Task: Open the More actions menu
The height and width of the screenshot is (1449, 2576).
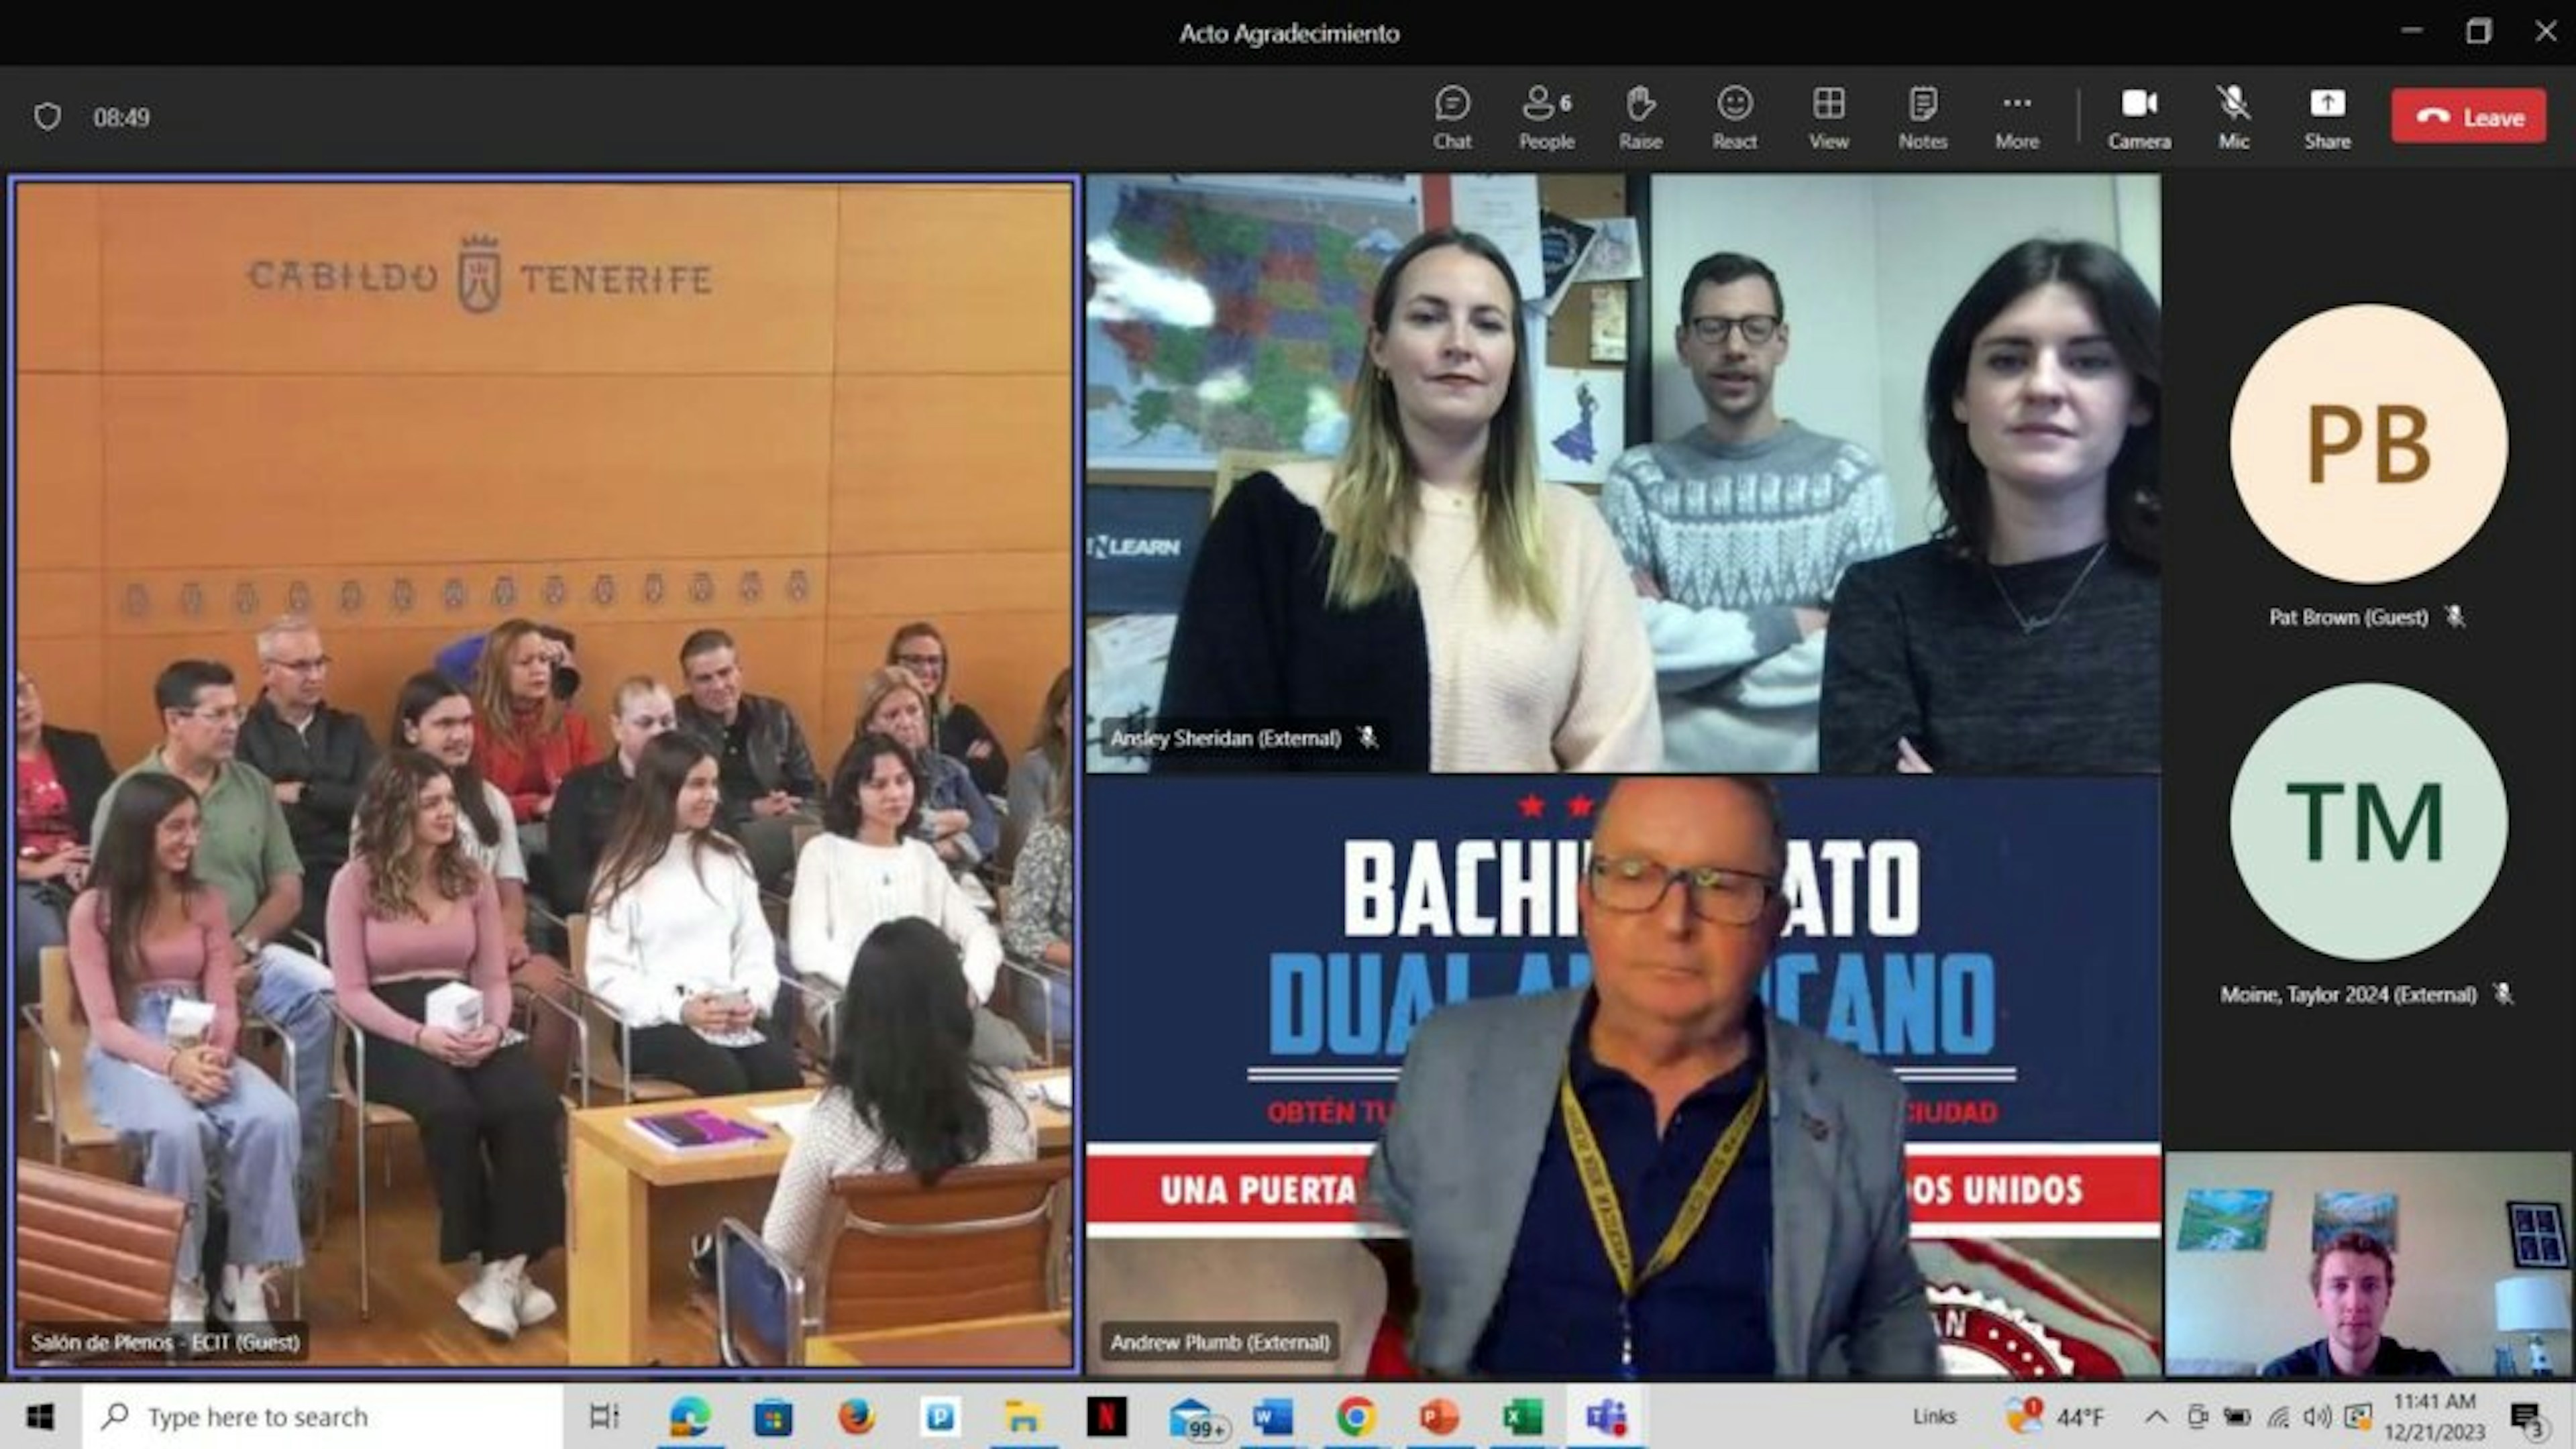Action: click(x=2016, y=117)
